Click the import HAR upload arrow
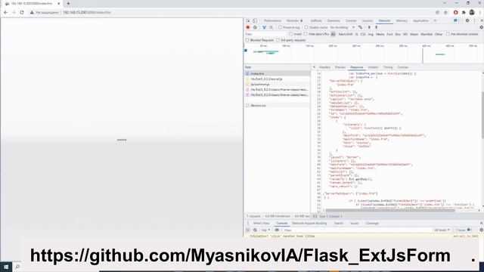The image size is (484, 272). (x=369, y=27)
